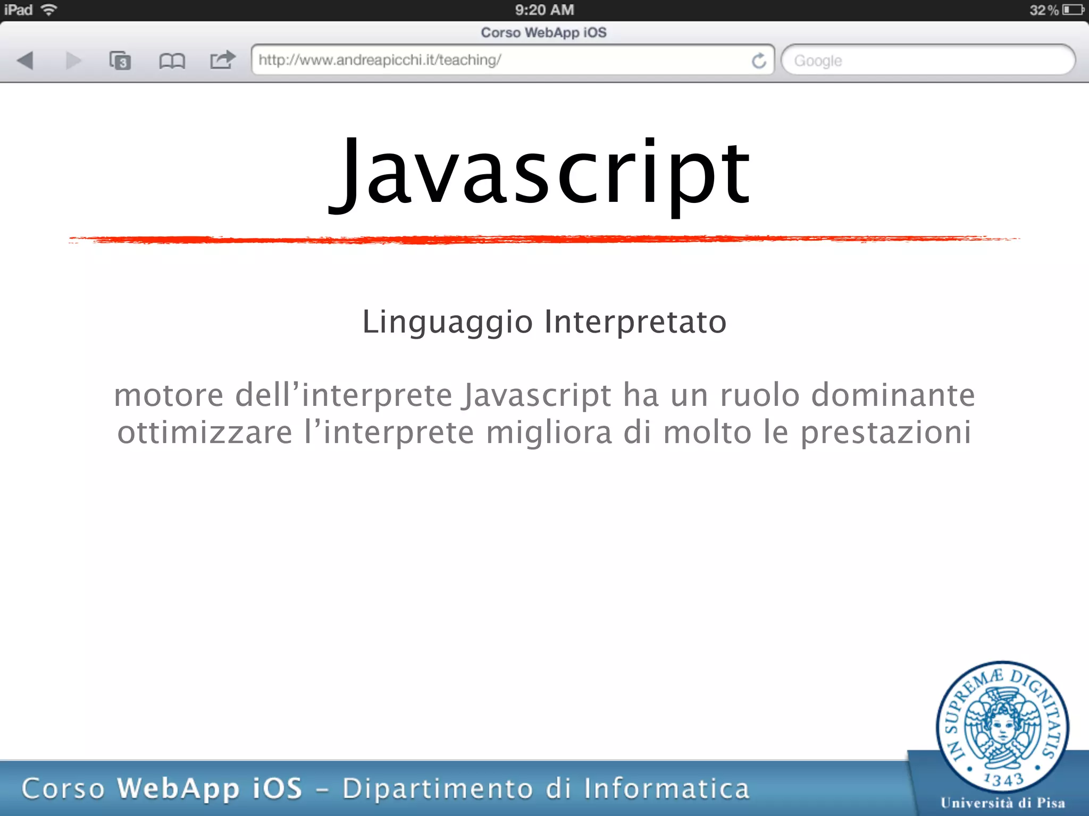Tap the 9:20 AM clock

point(544,10)
